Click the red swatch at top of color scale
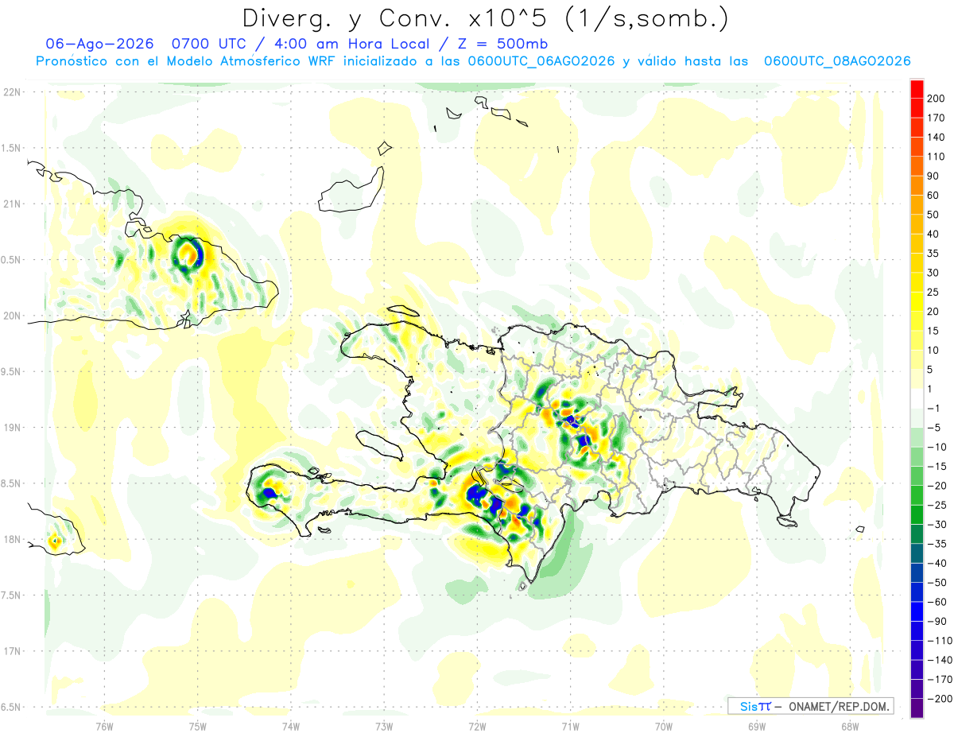Image resolution: width=954 pixels, height=737 pixels. [x=917, y=89]
